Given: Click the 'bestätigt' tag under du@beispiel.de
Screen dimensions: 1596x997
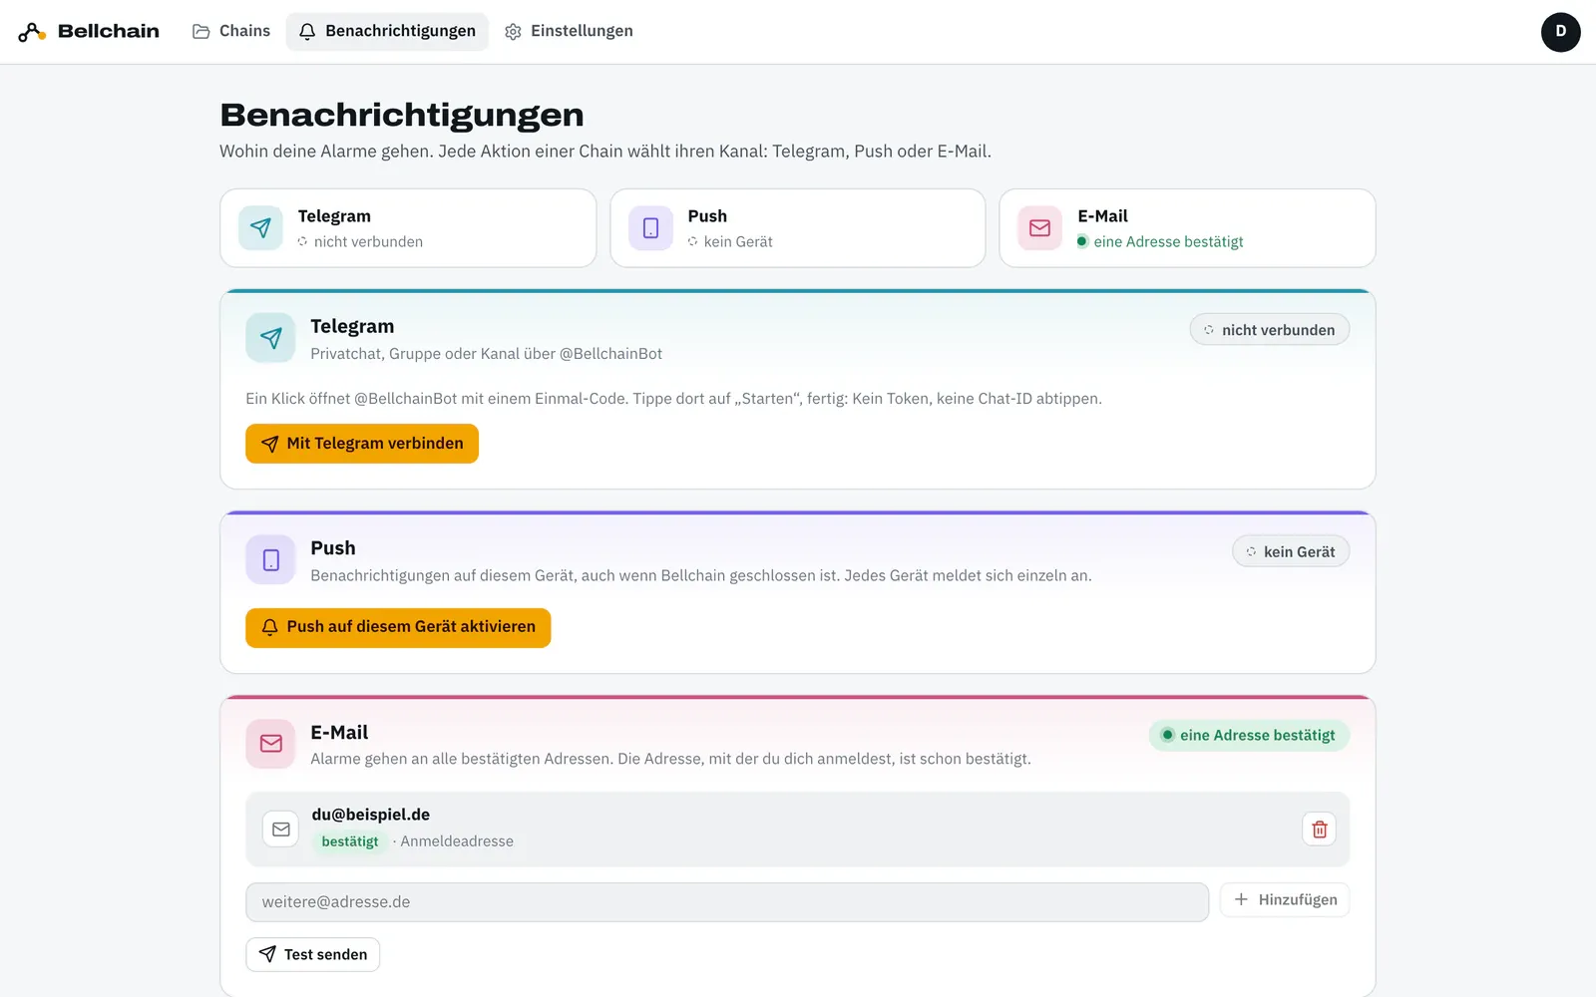Looking at the screenshot, I should coord(350,841).
